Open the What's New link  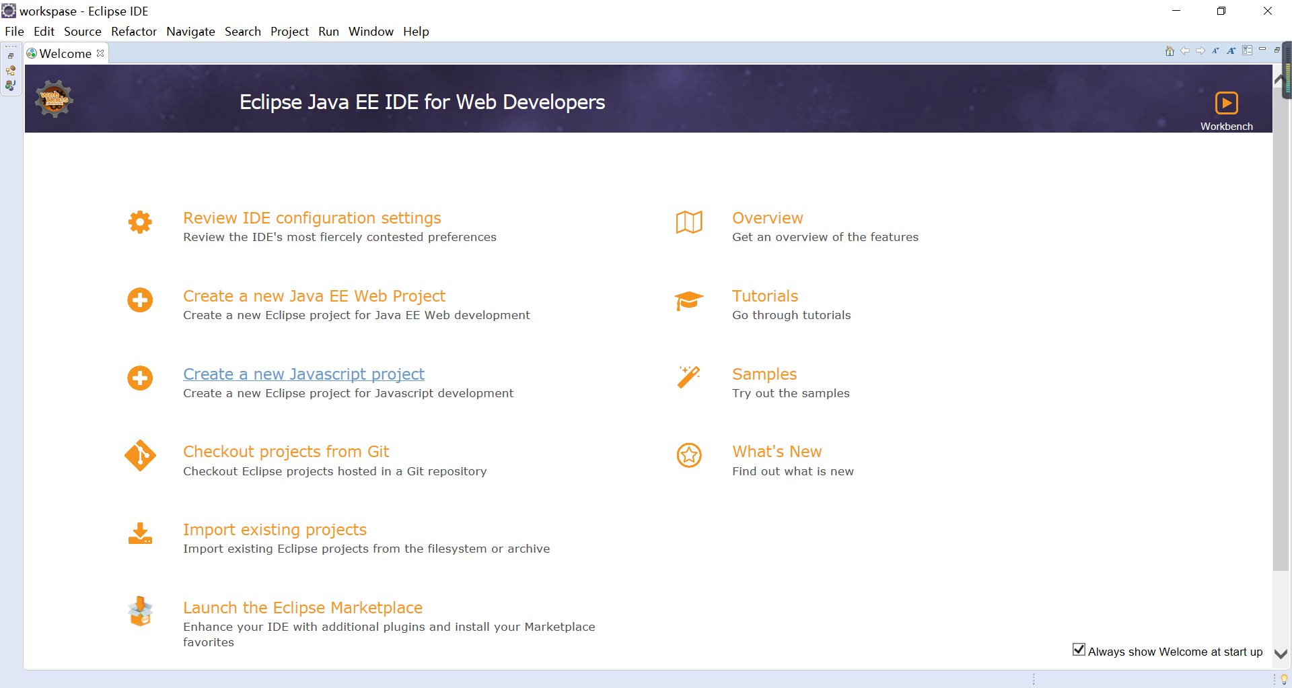777,452
